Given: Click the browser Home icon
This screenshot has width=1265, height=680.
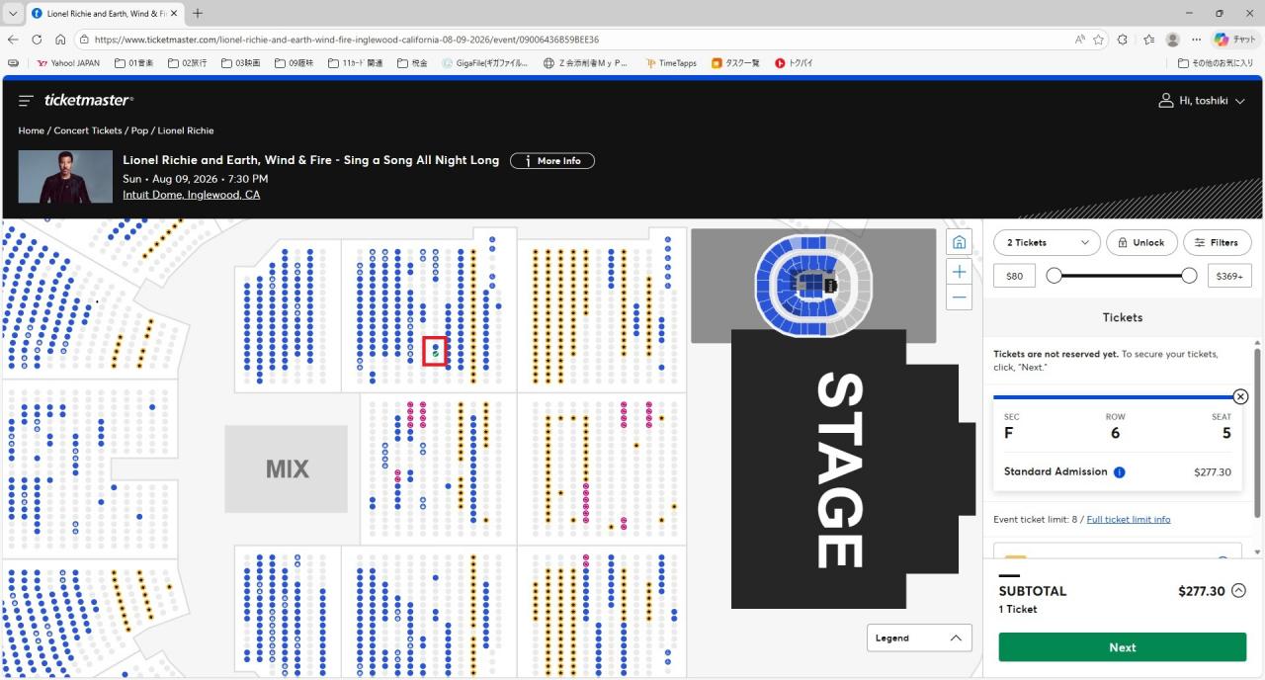Looking at the screenshot, I should click(x=60, y=40).
